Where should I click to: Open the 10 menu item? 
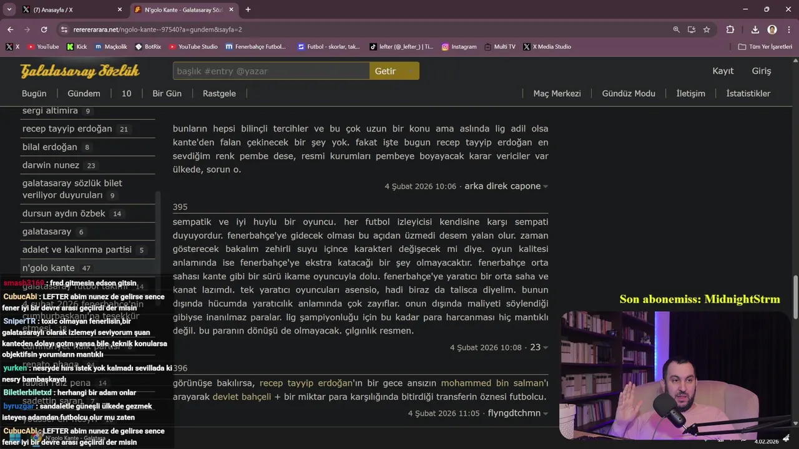point(127,94)
